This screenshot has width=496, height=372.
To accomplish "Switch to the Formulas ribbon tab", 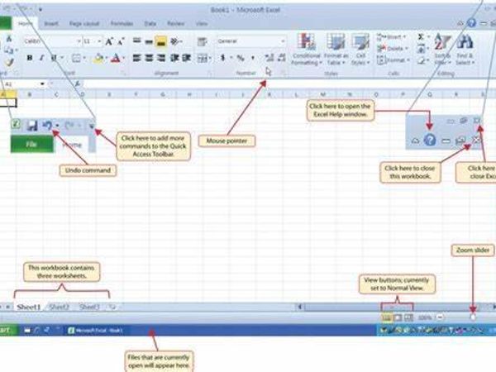I will [x=122, y=24].
